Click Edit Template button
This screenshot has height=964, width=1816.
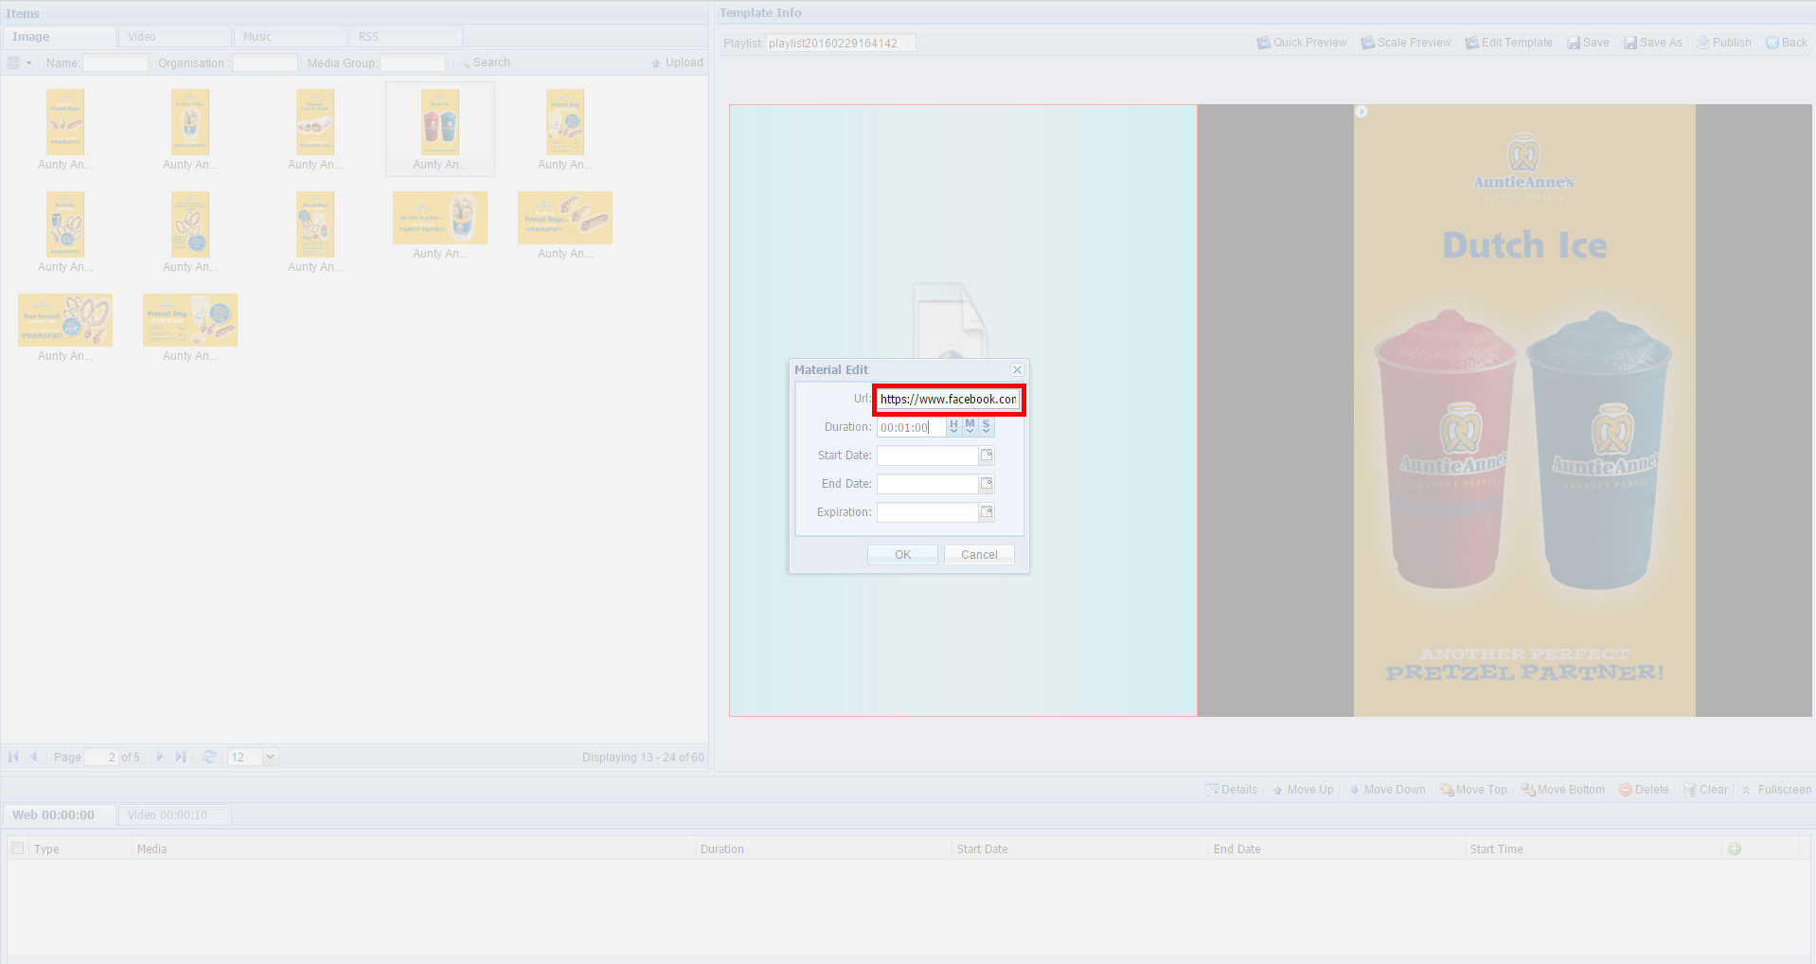click(x=1509, y=43)
